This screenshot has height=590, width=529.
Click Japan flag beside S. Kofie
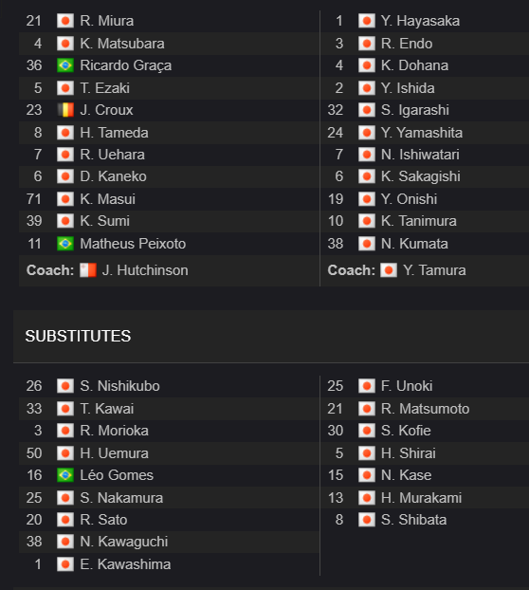click(367, 431)
